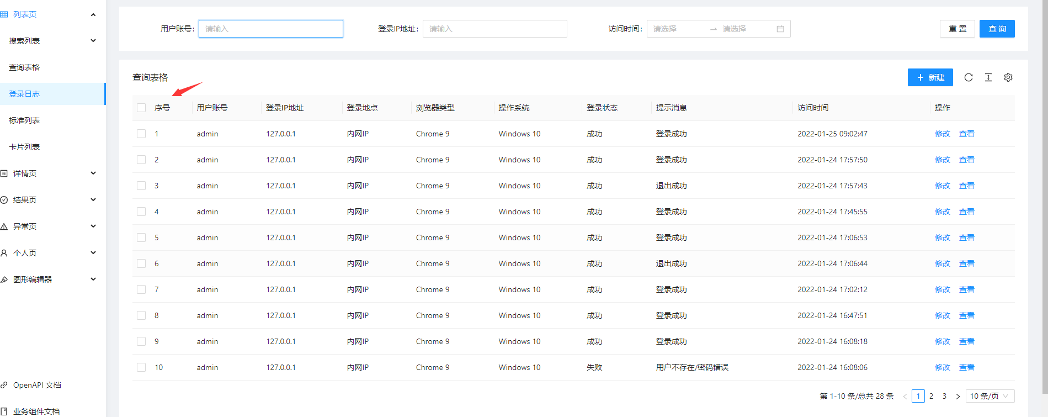Open the table density icon
Viewport: 1048px width, 417px height.
pyautogui.click(x=988, y=77)
